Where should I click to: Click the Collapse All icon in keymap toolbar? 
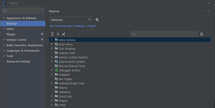pos(58,34)
